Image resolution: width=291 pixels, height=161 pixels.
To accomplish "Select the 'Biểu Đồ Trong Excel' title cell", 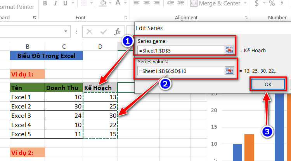I will pyautogui.click(x=46, y=56).
